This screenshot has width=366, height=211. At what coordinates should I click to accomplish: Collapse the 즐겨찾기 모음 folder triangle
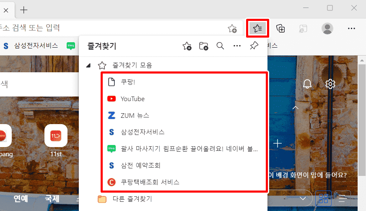[x=88, y=66]
